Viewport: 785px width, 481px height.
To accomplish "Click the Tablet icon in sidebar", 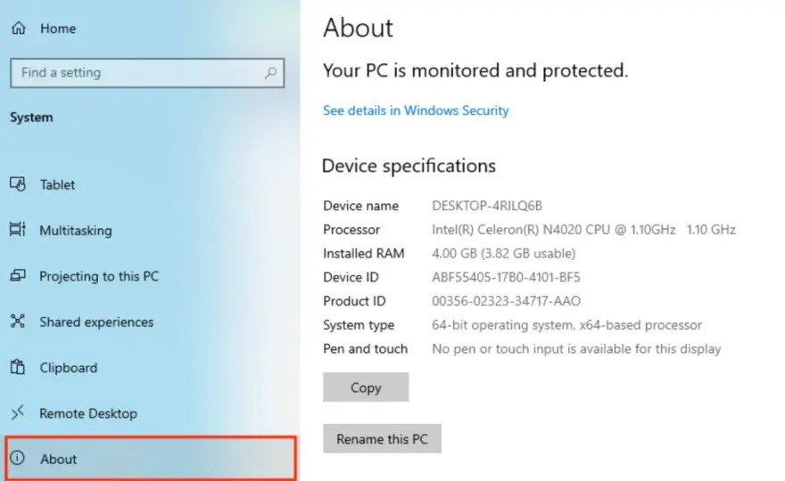I will (18, 184).
